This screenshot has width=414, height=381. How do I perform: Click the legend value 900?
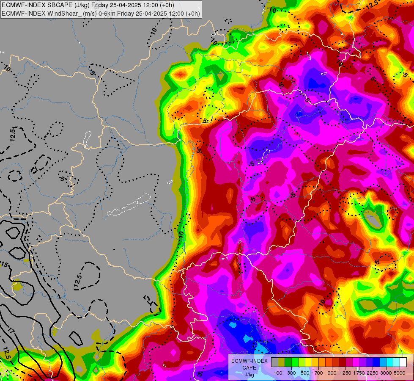[x=332, y=373]
